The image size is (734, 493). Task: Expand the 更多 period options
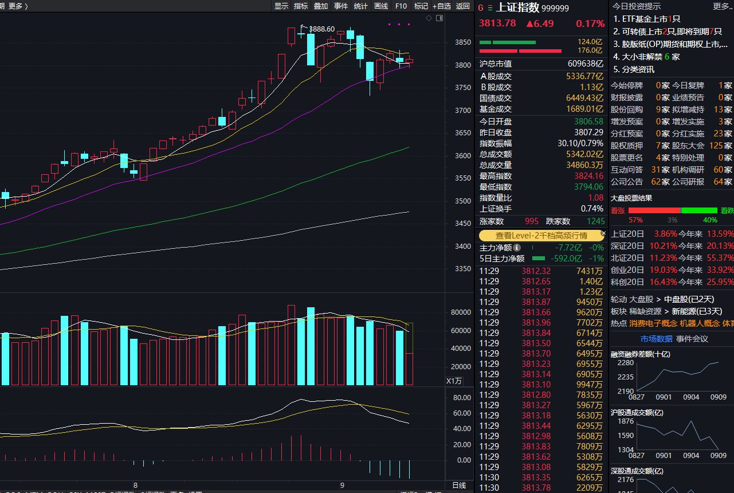pos(18,6)
